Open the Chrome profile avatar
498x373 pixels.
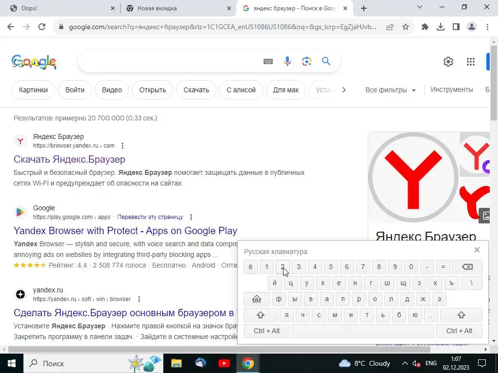[x=472, y=27]
